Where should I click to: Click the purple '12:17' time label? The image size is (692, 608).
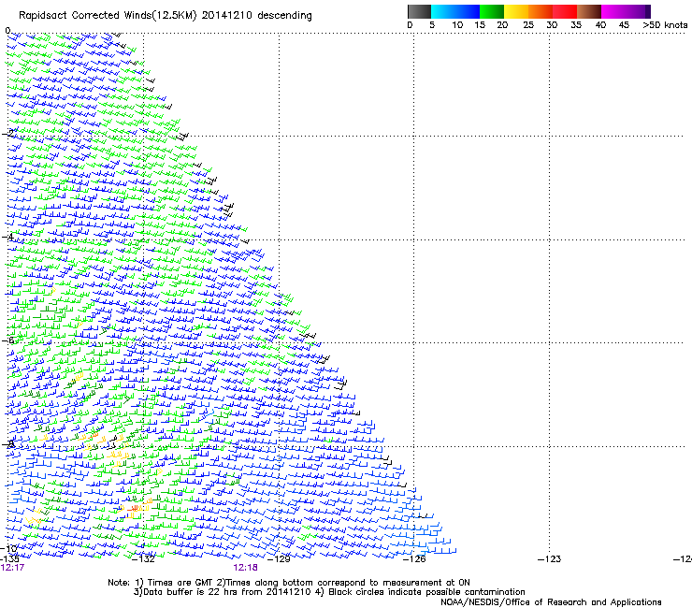pos(12,568)
